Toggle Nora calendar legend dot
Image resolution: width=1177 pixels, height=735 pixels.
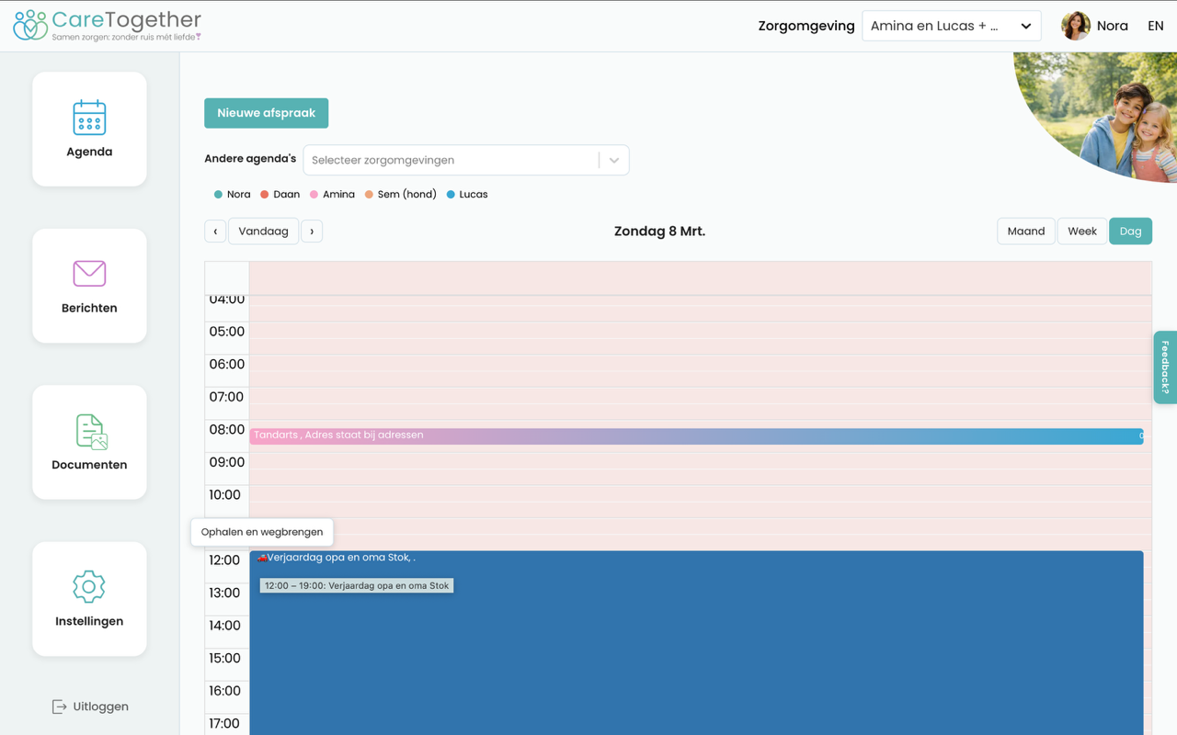(x=218, y=195)
